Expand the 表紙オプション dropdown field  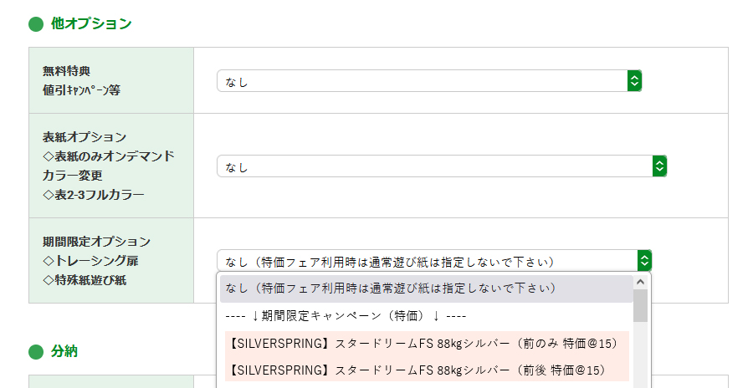(433, 166)
